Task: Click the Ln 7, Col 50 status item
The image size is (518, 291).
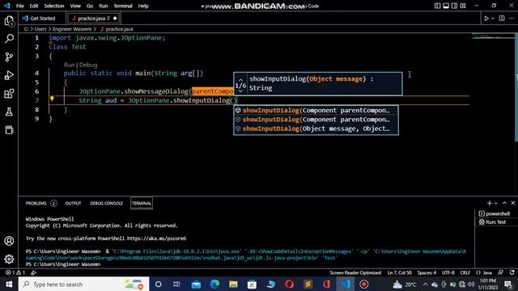Action: 399,273
